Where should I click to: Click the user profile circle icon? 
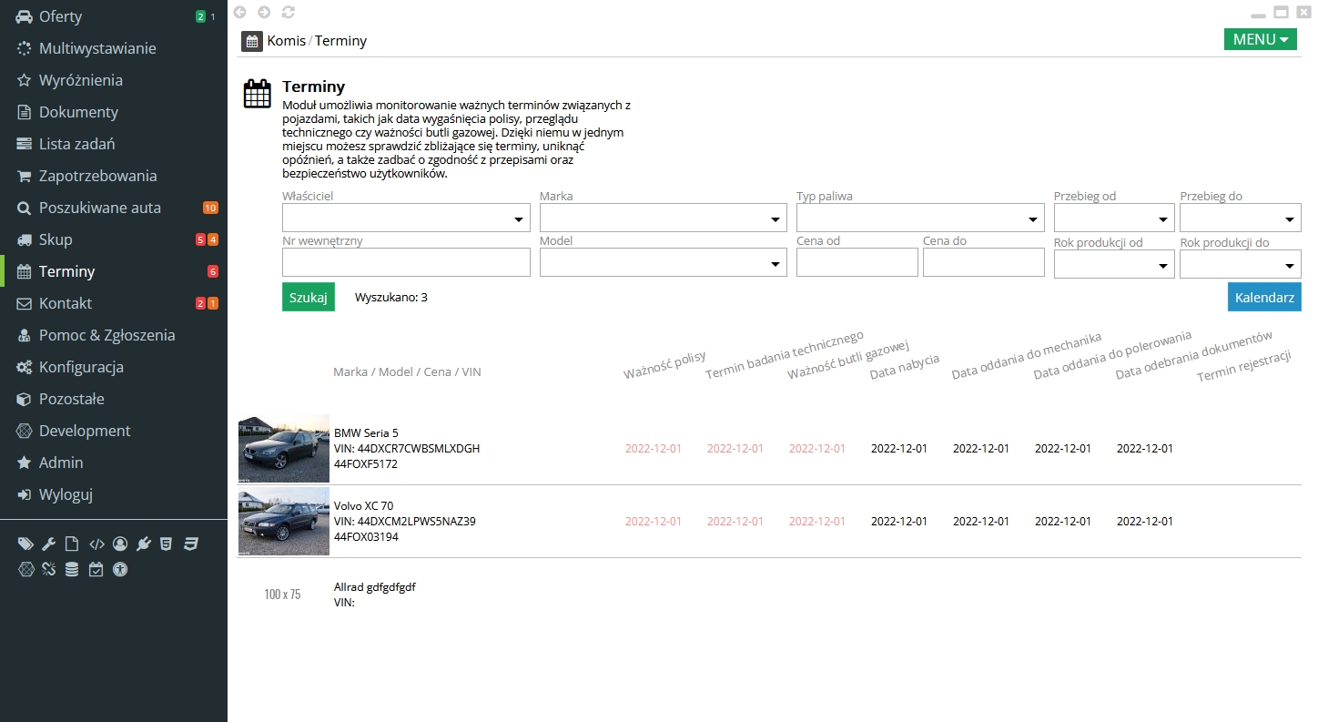pyautogui.click(x=120, y=544)
